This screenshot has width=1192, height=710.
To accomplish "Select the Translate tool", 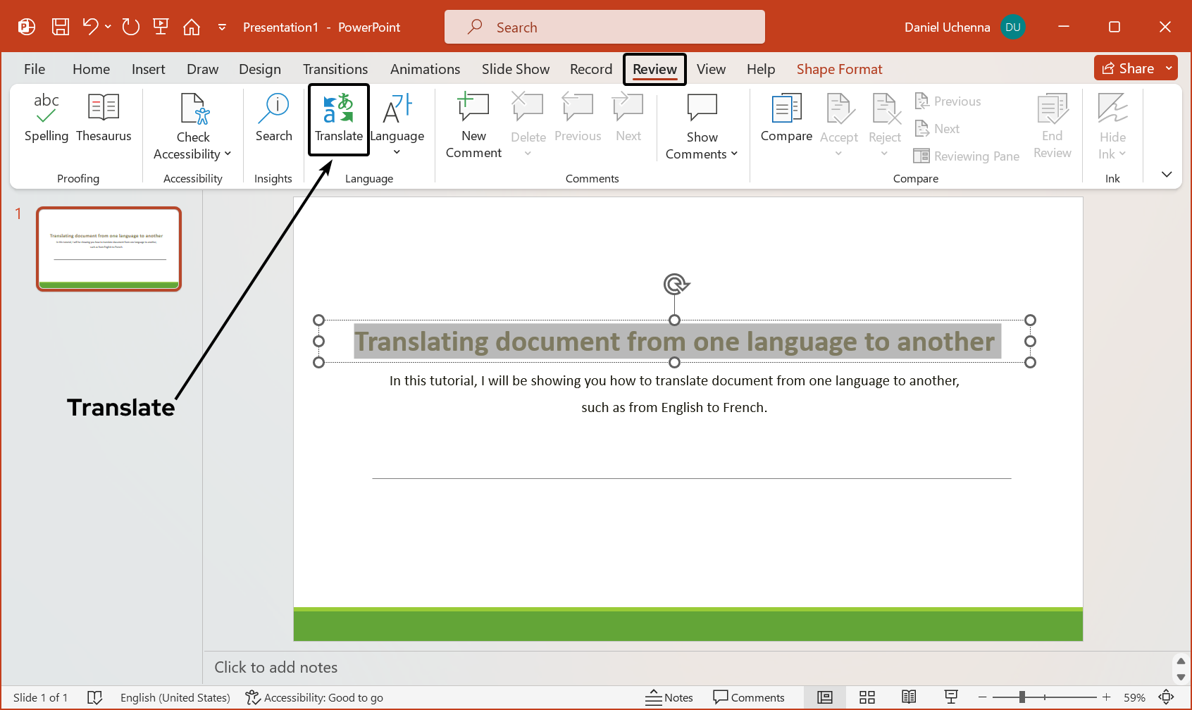I will [338, 120].
